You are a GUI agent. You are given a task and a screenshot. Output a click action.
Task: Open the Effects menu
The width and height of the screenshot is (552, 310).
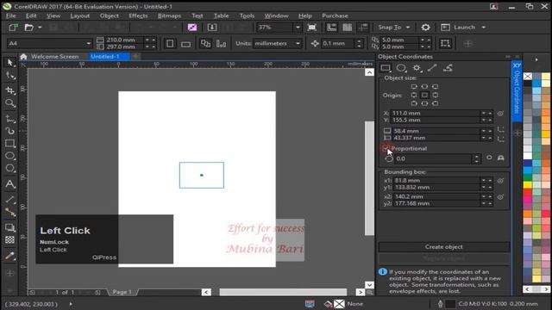click(138, 15)
